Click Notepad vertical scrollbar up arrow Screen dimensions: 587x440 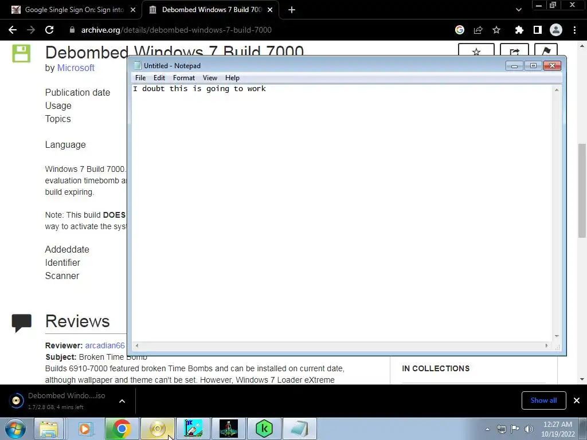tap(557, 90)
